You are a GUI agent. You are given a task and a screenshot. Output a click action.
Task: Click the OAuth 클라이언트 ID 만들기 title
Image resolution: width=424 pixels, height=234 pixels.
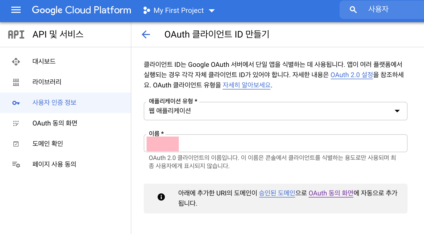[x=217, y=34]
